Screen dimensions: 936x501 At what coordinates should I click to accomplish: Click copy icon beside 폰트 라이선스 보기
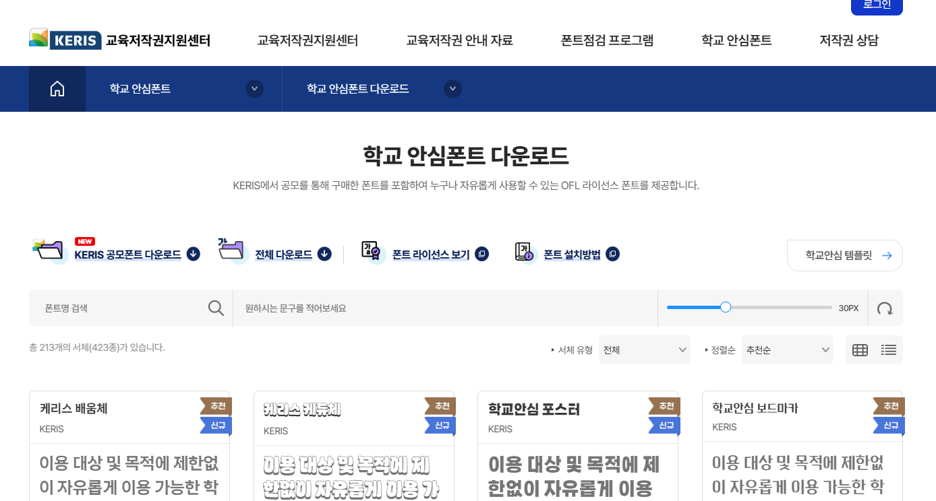[481, 254]
